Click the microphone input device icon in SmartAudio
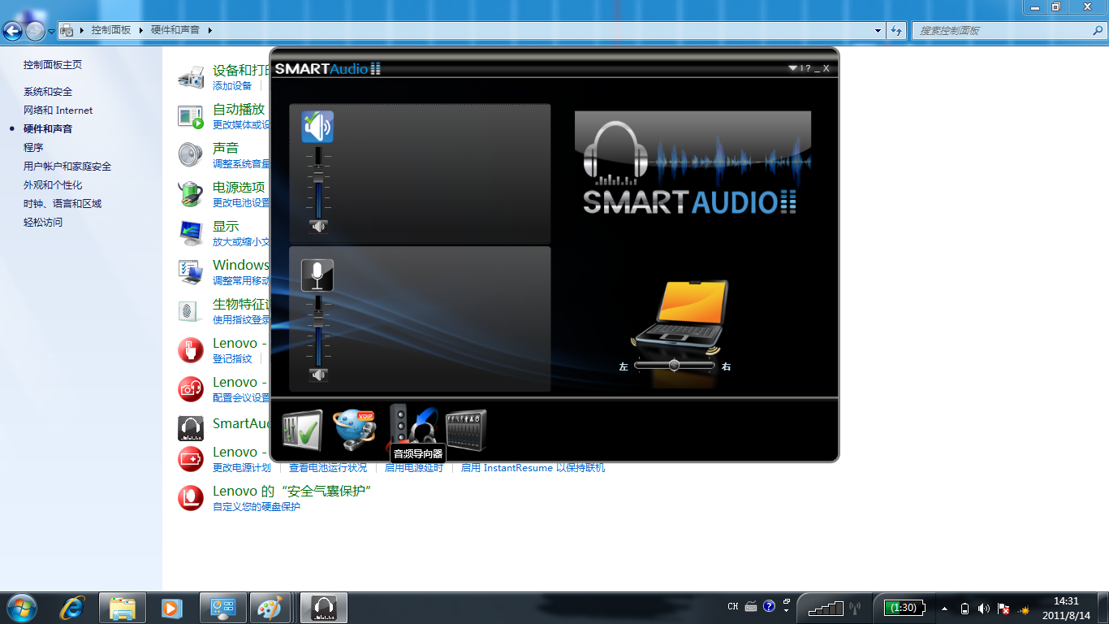The height and width of the screenshot is (624, 1109). point(317,275)
